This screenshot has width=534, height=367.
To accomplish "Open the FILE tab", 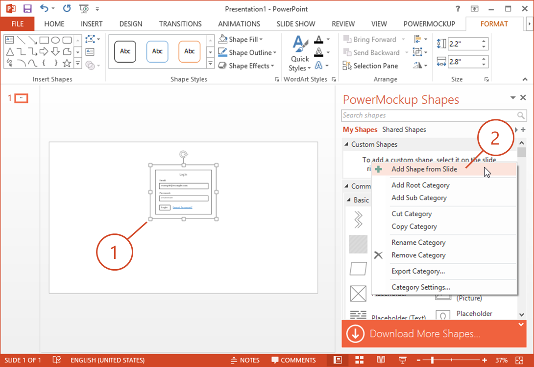I will tap(17, 24).
